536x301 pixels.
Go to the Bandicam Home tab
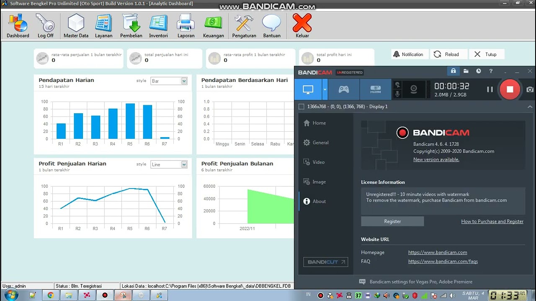pos(314,123)
